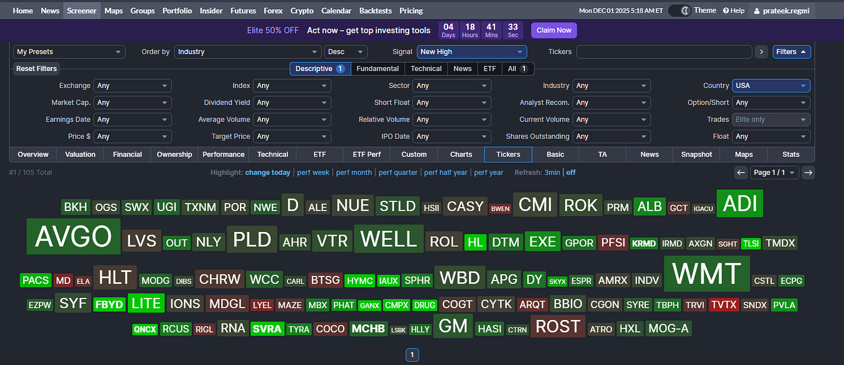Open Crypto in top navigation

coord(302,10)
